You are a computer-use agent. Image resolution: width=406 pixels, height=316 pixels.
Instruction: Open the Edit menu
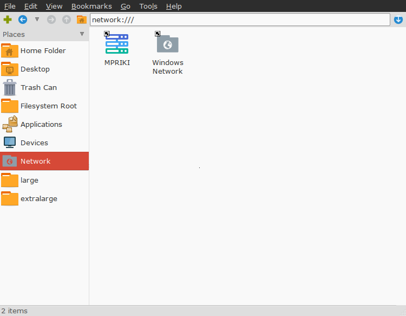pos(30,6)
